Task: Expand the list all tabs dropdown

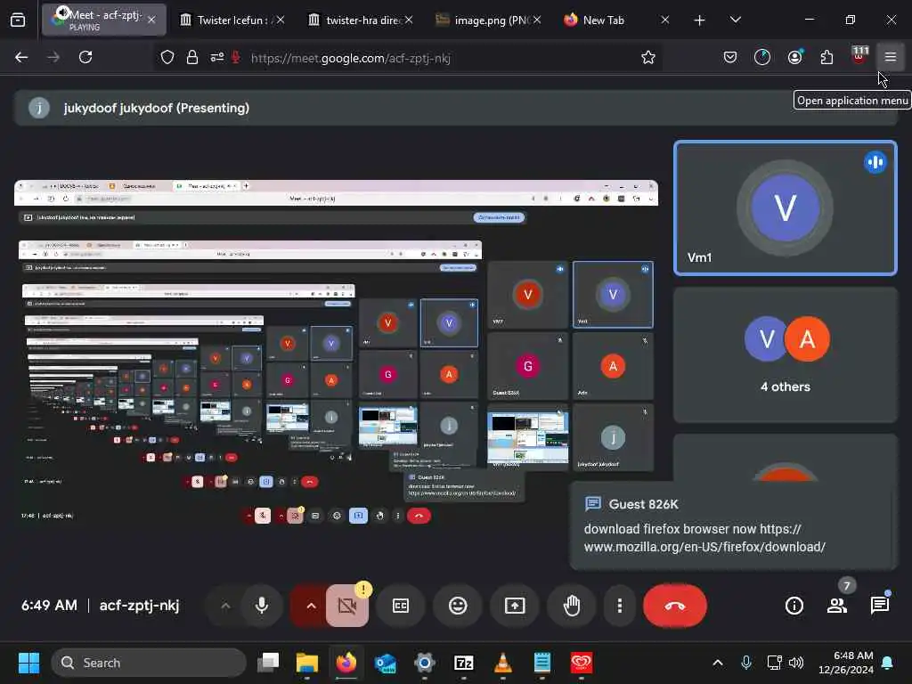Action: (x=735, y=20)
